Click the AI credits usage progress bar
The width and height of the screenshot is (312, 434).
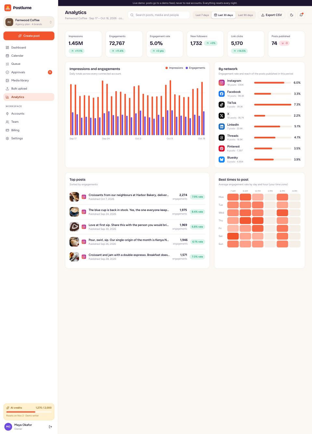click(x=29, y=412)
